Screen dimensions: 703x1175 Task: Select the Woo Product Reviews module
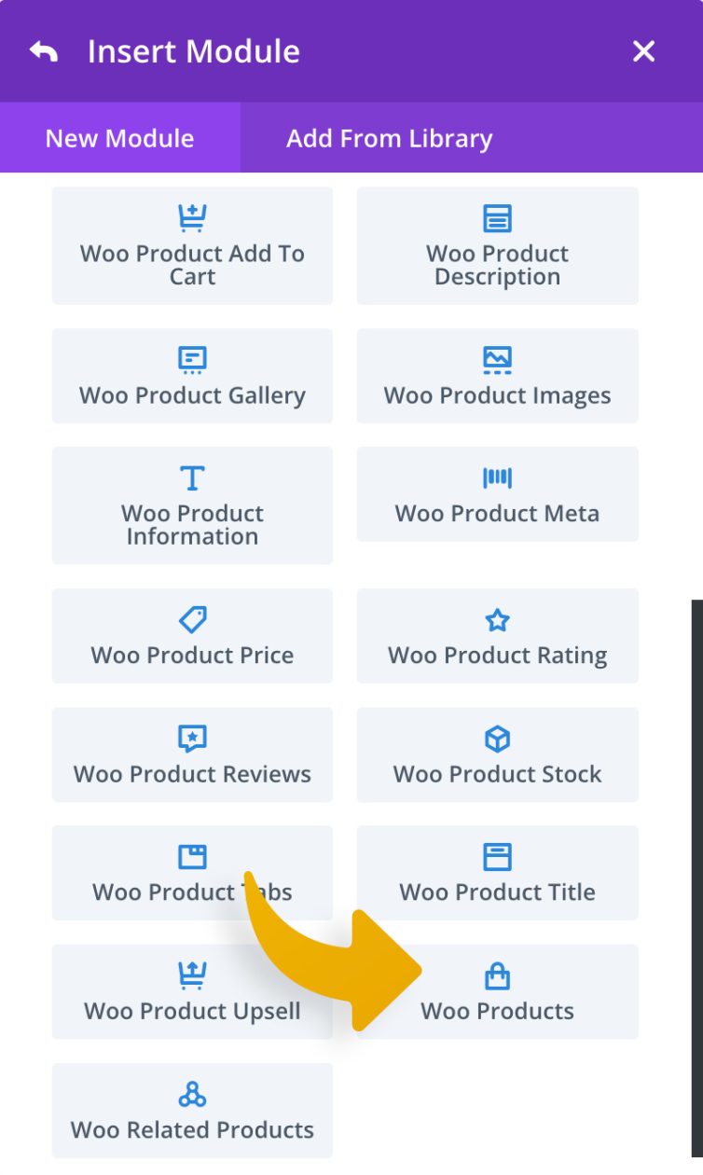coord(192,755)
